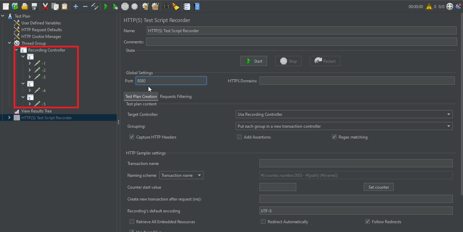Click the Stop test icon

[x=125, y=6]
